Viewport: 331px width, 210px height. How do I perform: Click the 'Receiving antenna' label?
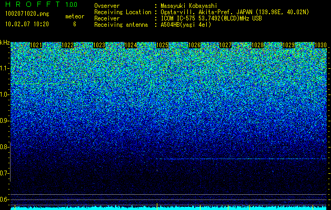[121, 25]
